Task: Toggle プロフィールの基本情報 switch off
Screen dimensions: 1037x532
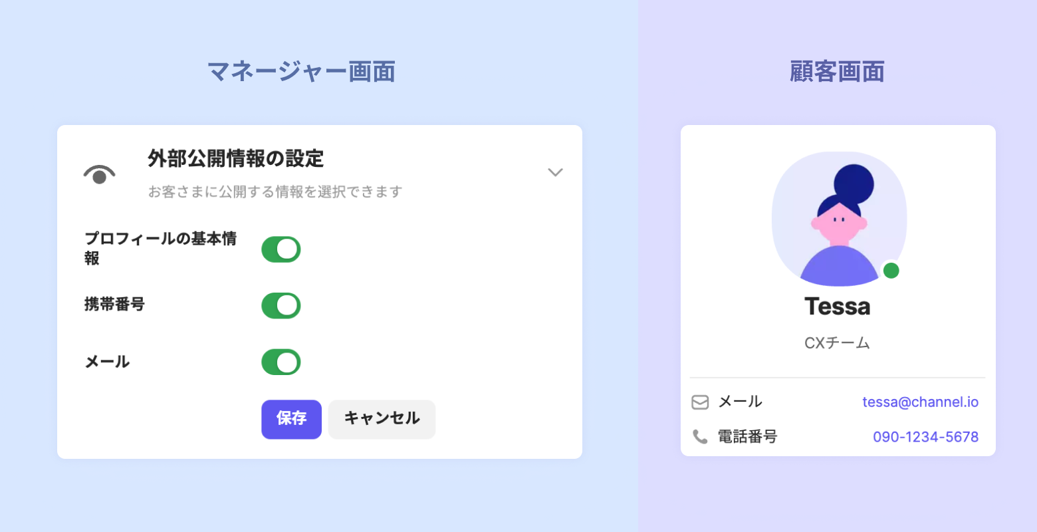Action: pos(281,249)
